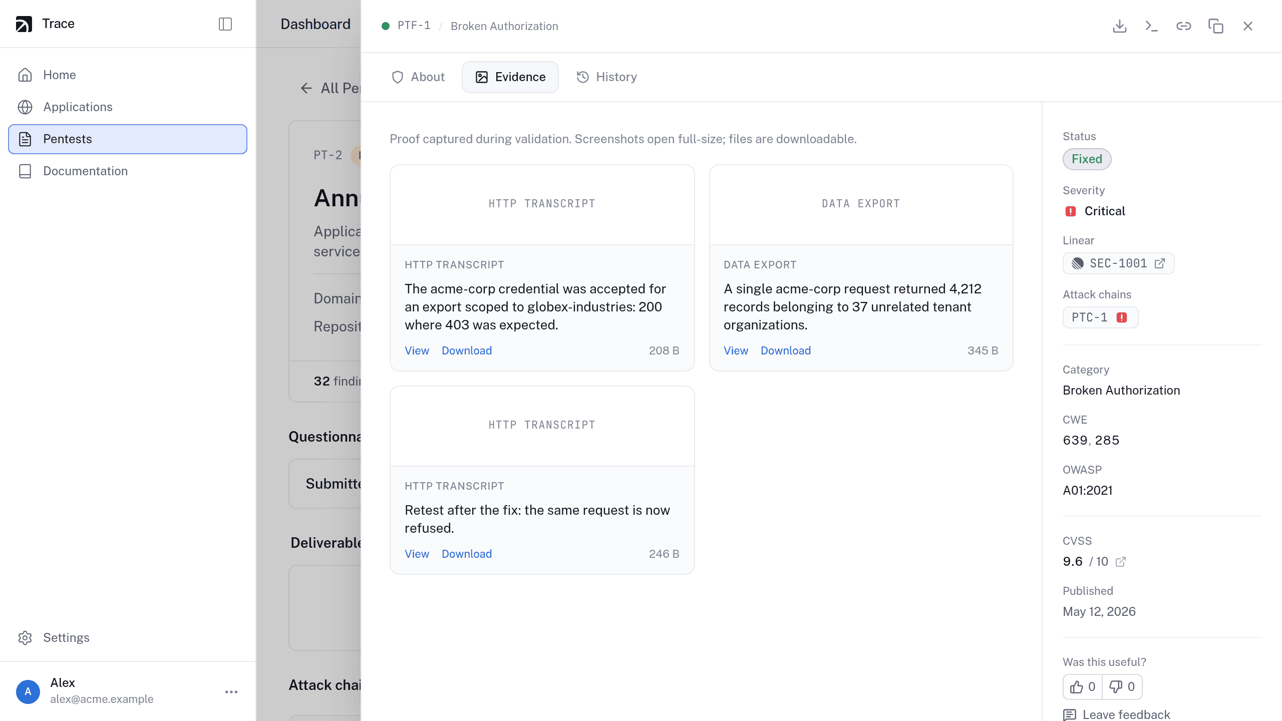Open the Fixed status selector
This screenshot has height=721, width=1282.
click(1087, 159)
